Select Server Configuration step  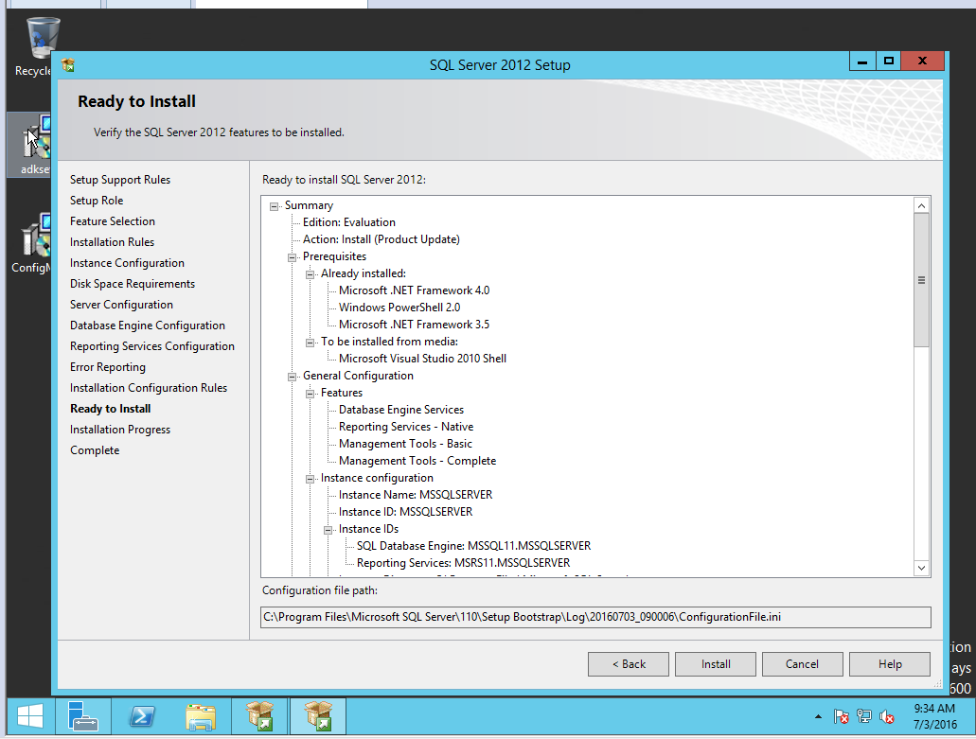(121, 305)
